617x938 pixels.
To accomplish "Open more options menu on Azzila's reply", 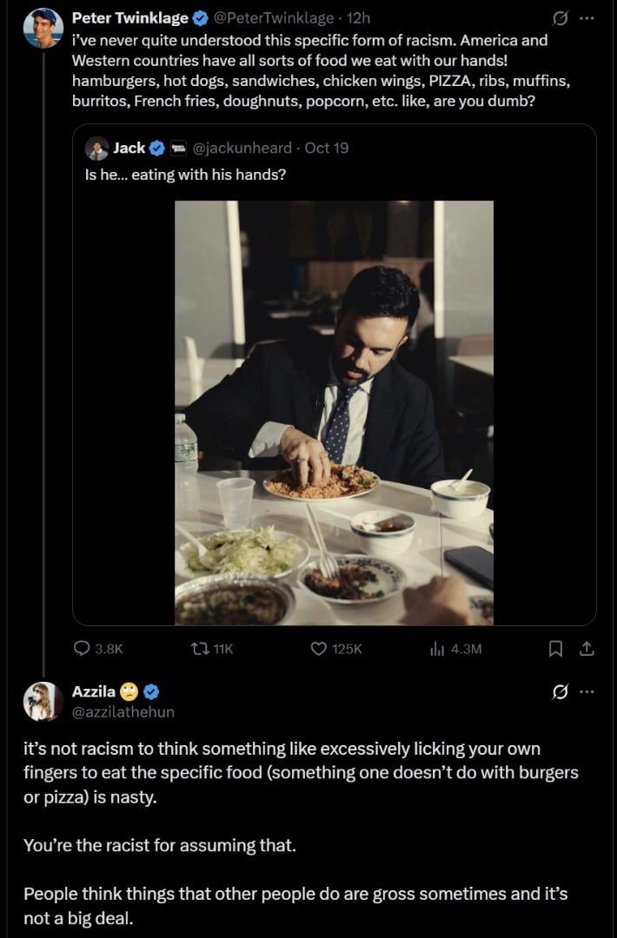I will click(x=587, y=692).
